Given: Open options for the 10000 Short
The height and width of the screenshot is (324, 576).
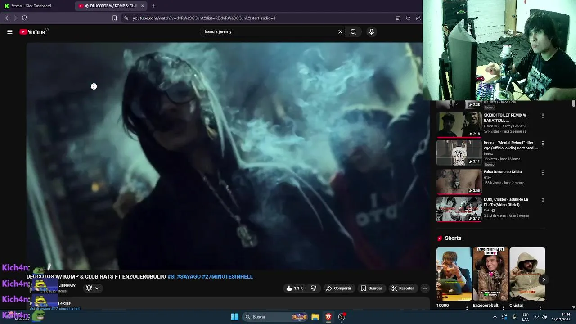Looking at the screenshot, I should coord(467,307).
